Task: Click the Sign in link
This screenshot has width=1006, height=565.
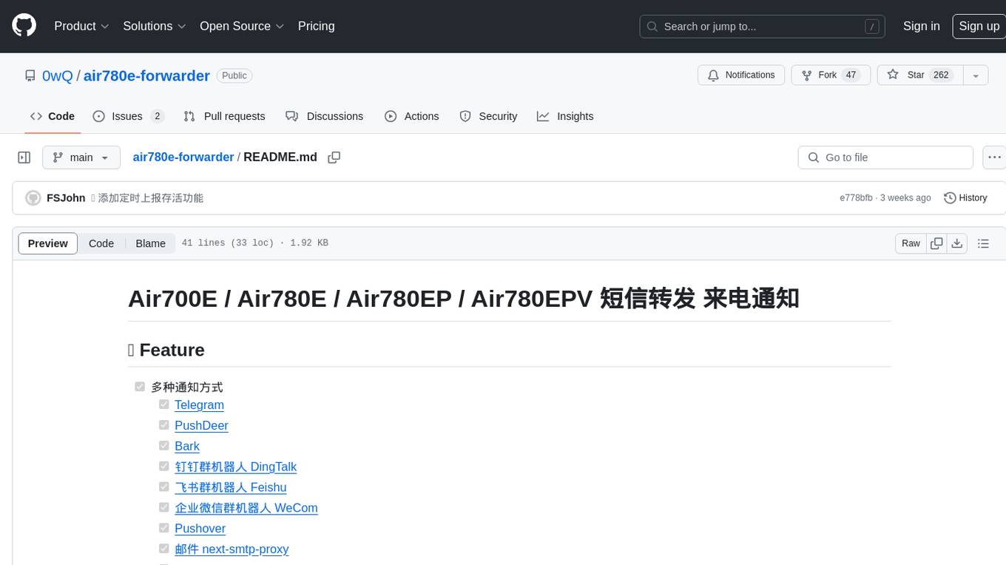Action: point(922,26)
